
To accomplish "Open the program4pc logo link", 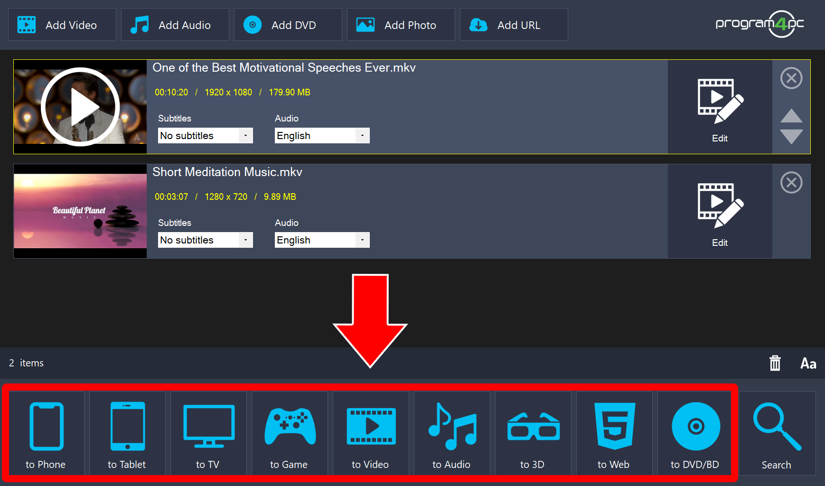I will (759, 24).
